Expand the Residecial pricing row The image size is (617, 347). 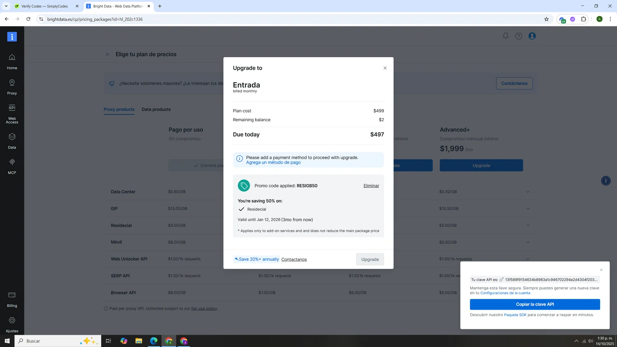[x=528, y=225]
